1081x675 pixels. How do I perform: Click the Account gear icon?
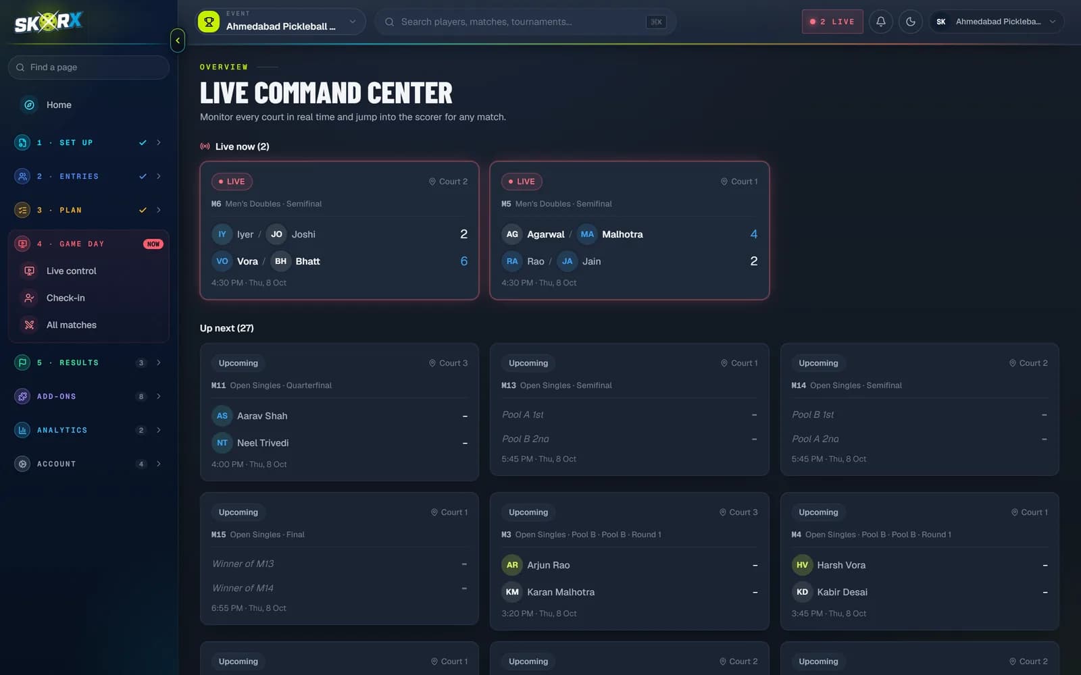[22, 464]
